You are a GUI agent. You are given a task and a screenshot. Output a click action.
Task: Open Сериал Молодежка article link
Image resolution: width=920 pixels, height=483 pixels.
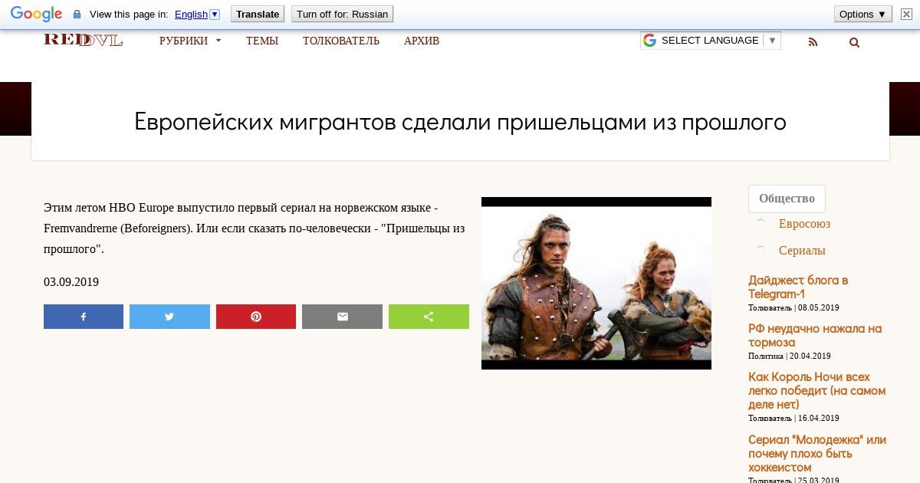pyautogui.click(x=817, y=453)
